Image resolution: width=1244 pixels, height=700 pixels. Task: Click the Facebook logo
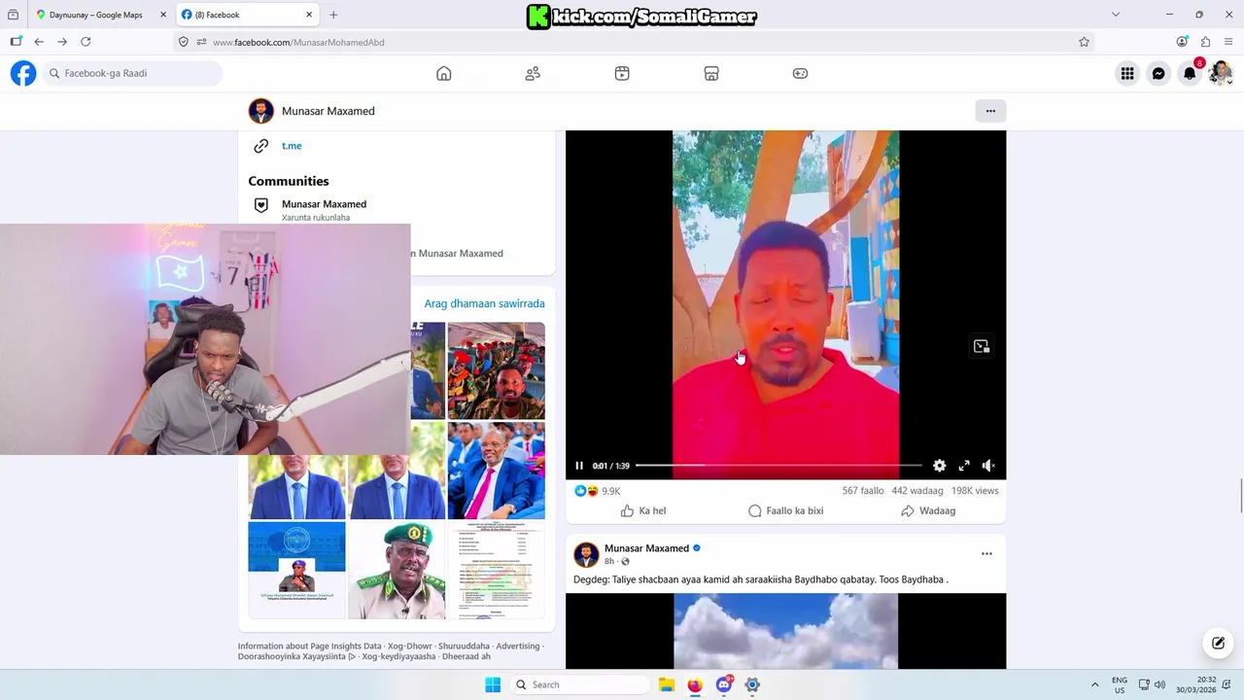[x=23, y=73]
